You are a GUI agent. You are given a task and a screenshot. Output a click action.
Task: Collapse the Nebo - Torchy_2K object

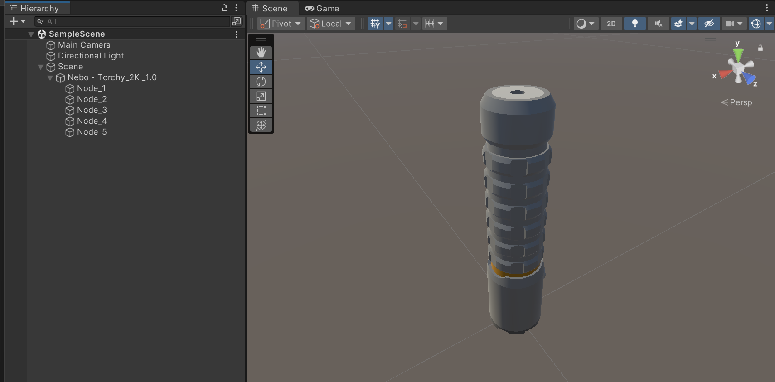point(50,78)
